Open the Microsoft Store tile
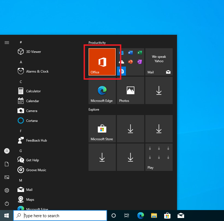 102,129
